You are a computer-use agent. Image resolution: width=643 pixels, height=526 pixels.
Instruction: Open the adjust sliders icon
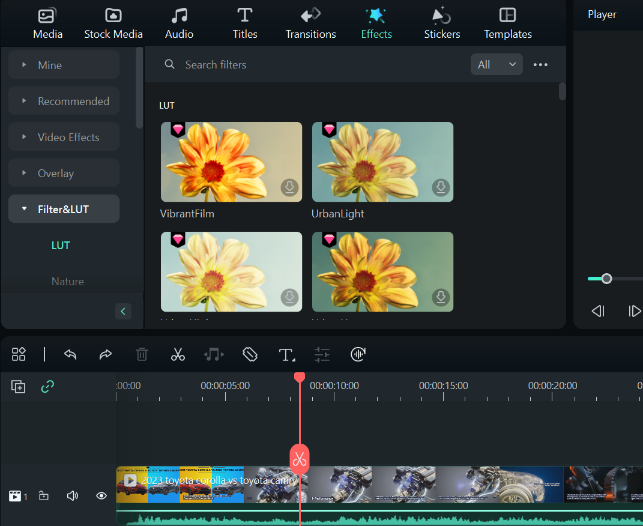coord(322,355)
